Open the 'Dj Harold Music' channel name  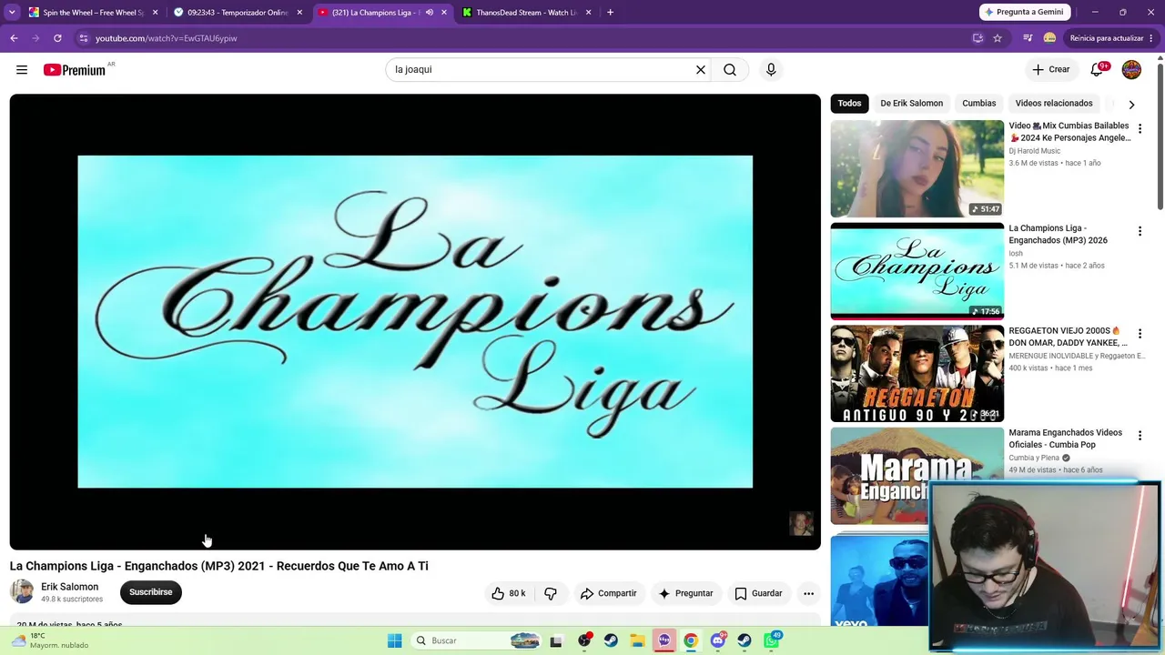[1035, 151]
